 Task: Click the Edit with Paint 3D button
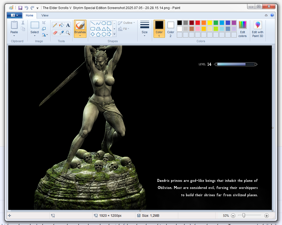258,29
